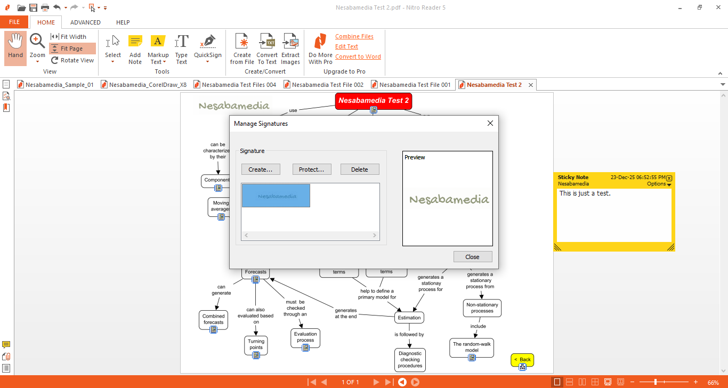Image resolution: width=728 pixels, height=388 pixels.
Task: Toggle the Fit Width view option
Action: click(x=73, y=37)
